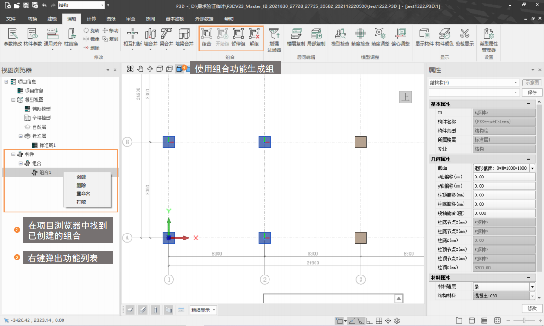This screenshot has height=326, width=544.
Task: Collapse the 几何属性 property section
Action: (x=529, y=159)
